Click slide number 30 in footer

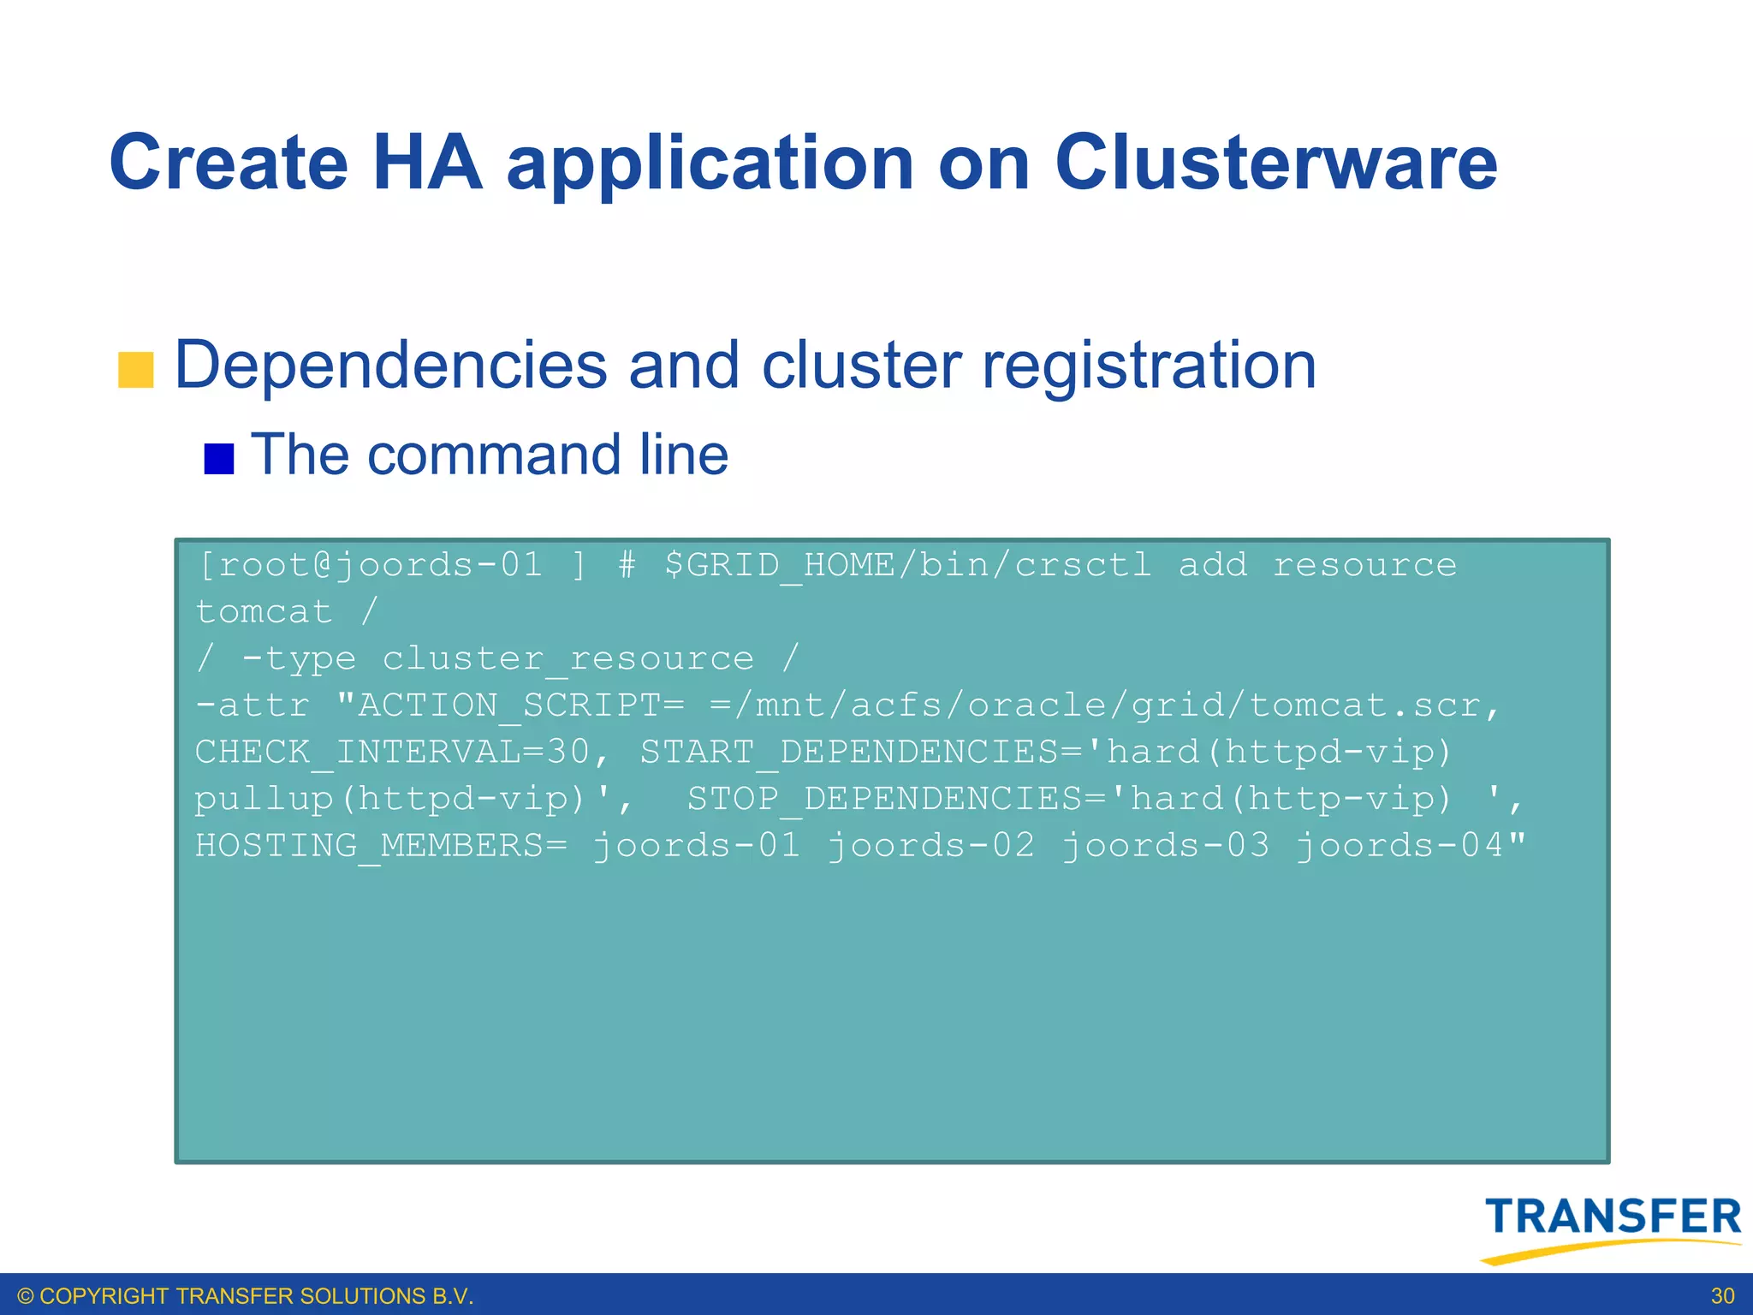pos(1722,1296)
